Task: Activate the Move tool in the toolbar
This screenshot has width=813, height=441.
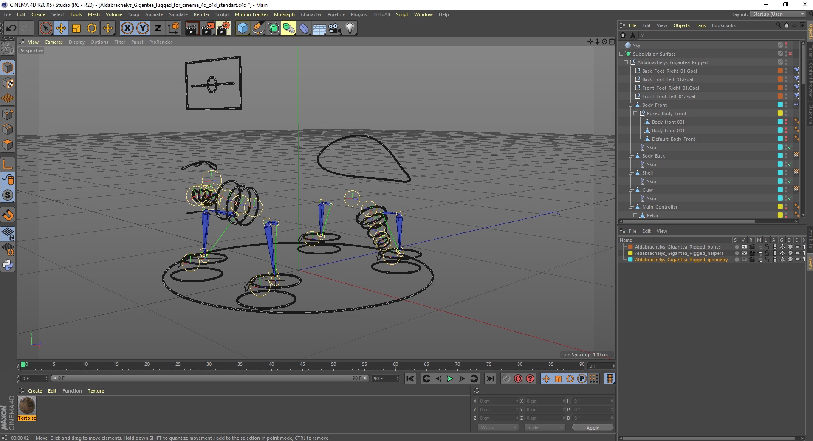Action: 61,28
